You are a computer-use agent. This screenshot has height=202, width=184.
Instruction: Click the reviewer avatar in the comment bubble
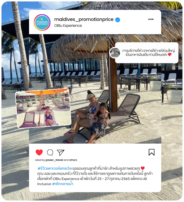tap(115, 53)
